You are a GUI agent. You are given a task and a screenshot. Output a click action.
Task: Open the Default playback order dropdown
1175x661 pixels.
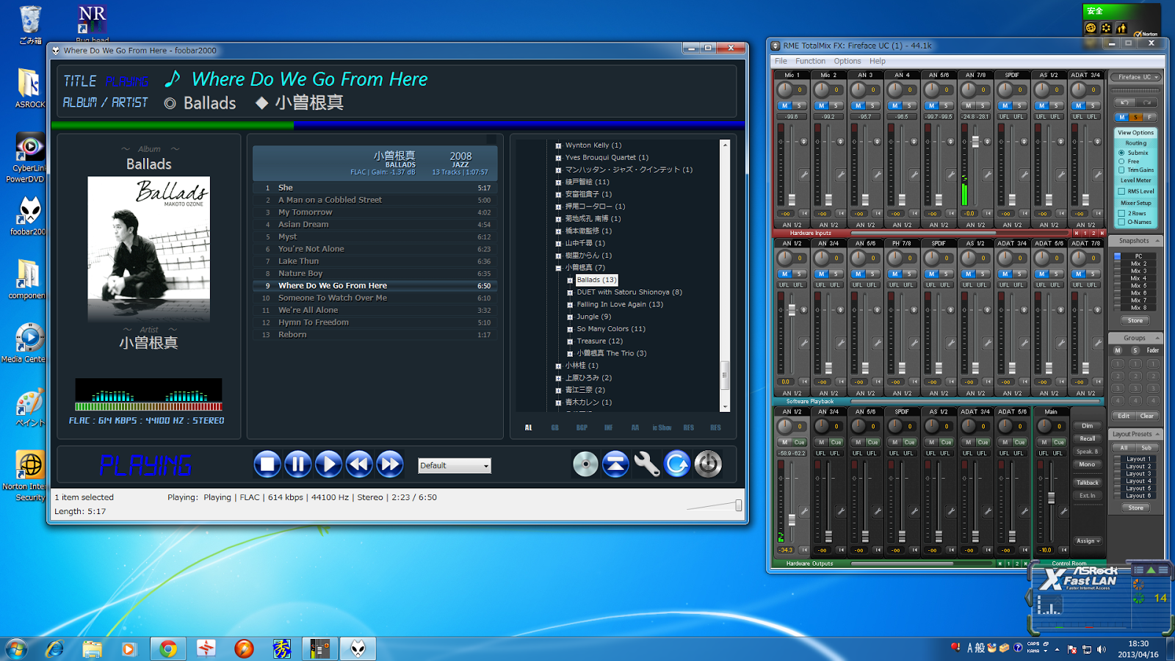(455, 466)
